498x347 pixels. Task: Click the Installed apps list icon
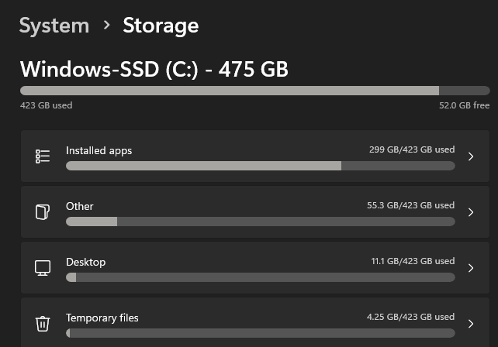tap(43, 156)
